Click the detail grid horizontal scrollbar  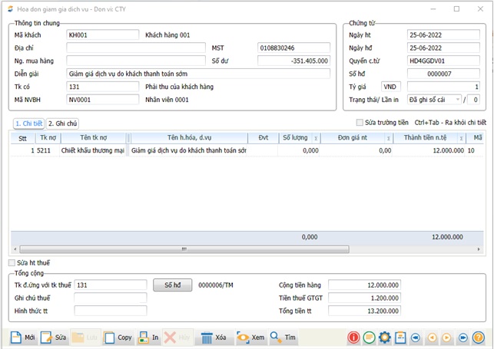184,249
